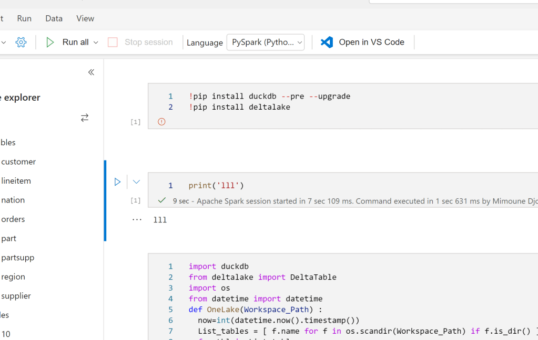
Task: Open the Data menu
Action: [x=54, y=18]
